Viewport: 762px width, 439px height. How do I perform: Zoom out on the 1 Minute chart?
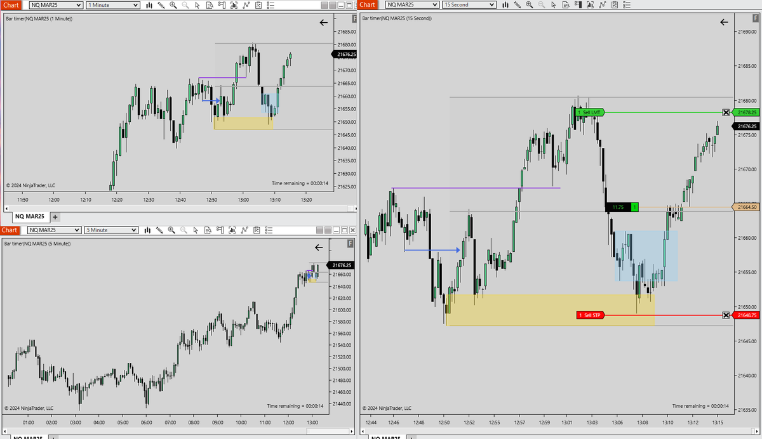[185, 5]
